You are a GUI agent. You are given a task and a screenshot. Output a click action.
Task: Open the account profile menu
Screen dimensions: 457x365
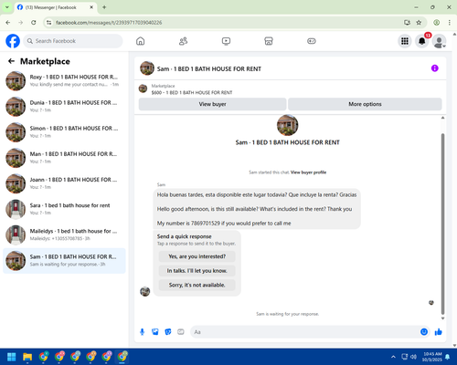coord(439,41)
